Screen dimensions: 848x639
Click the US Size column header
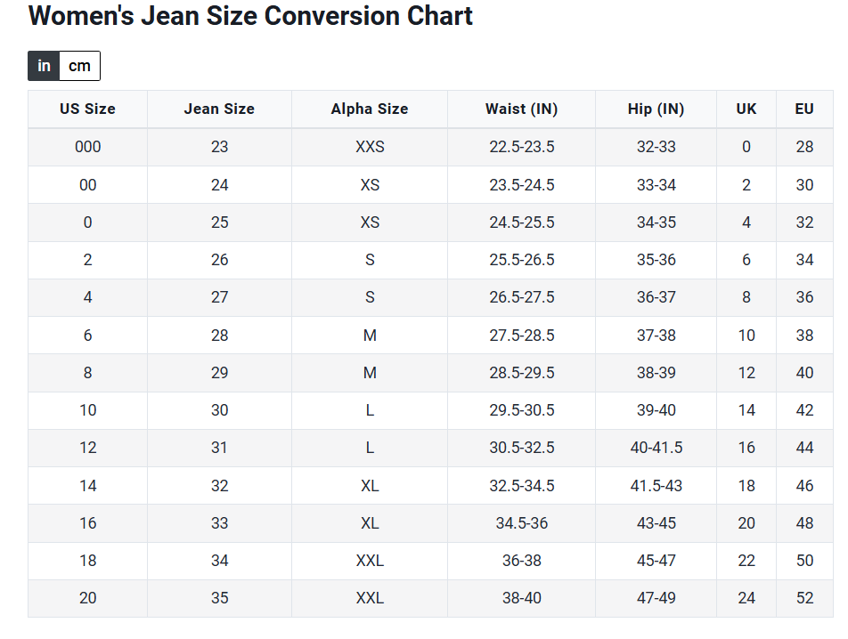87,109
